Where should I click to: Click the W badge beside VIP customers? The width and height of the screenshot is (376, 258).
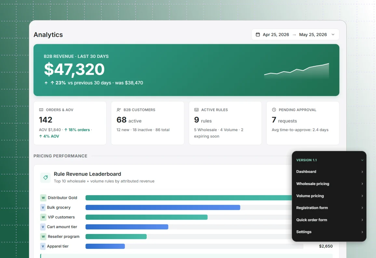(x=43, y=217)
